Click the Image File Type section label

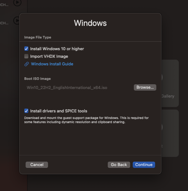pos(38,37)
